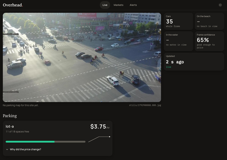Select the On the beach stat card
This screenshot has height=160, width=227.
[x=209, y=21]
